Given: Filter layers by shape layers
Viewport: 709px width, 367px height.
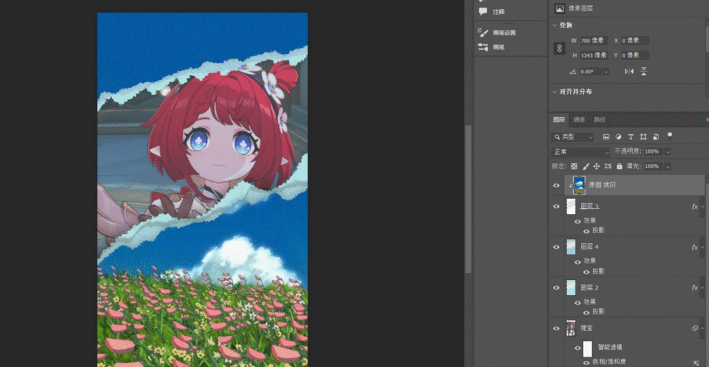Looking at the screenshot, I should click(x=643, y=137).
